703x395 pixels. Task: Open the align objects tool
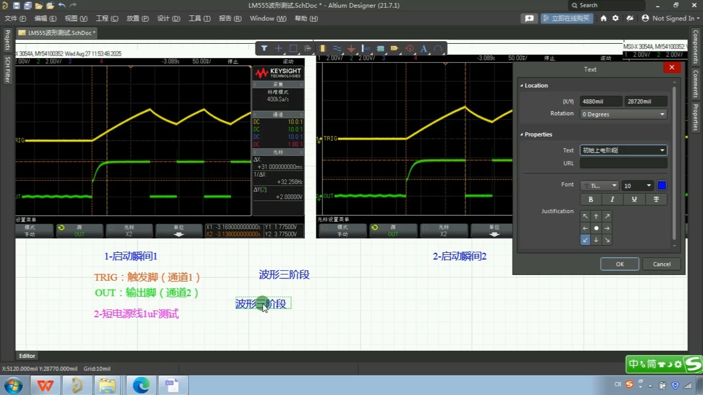(x=308, y=48)
